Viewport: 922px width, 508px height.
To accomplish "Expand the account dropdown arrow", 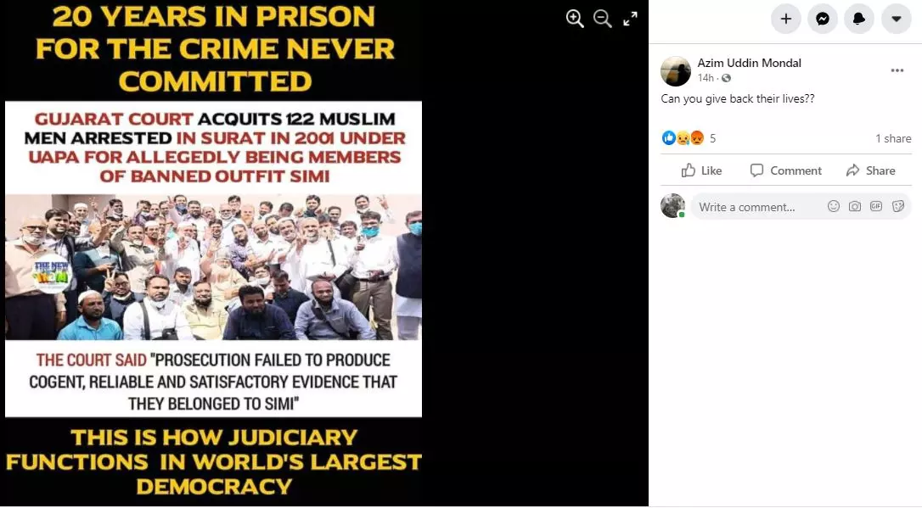I will pos(897,19).
